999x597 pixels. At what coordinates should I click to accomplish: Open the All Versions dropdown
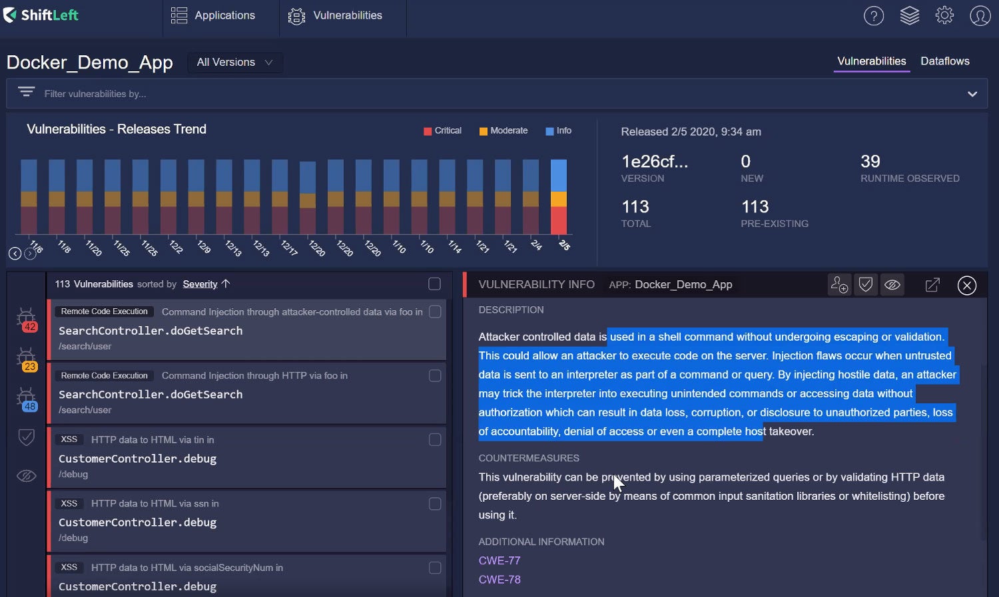(x=235, y=63)
